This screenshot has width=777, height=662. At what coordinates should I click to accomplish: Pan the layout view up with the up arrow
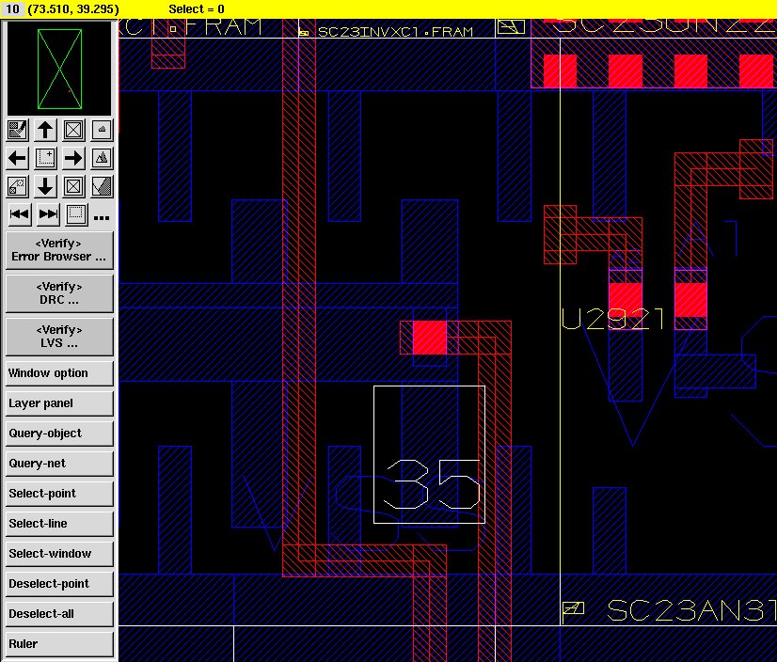click(45, 130)
